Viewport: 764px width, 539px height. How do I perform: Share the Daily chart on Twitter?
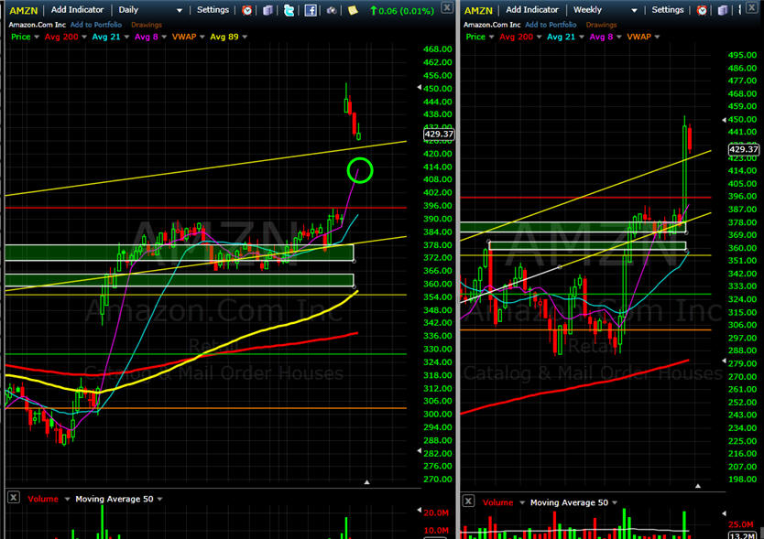pyautogui.click(x=289, y=10)
